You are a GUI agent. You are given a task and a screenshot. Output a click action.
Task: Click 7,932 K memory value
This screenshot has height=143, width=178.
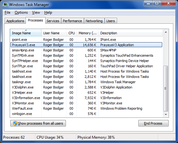coord(90,98)
